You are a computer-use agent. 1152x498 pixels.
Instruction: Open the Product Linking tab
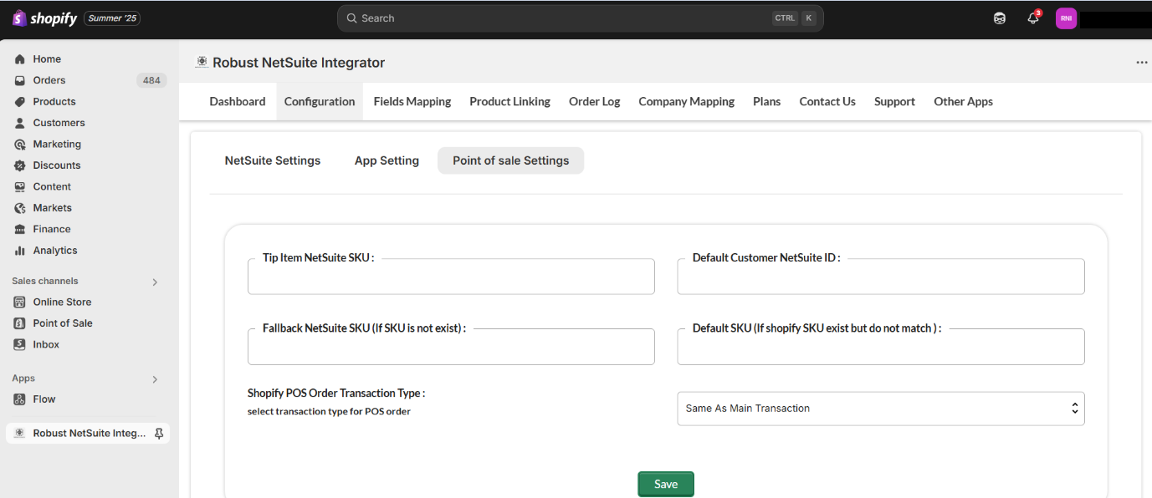(x=510, y=102)
